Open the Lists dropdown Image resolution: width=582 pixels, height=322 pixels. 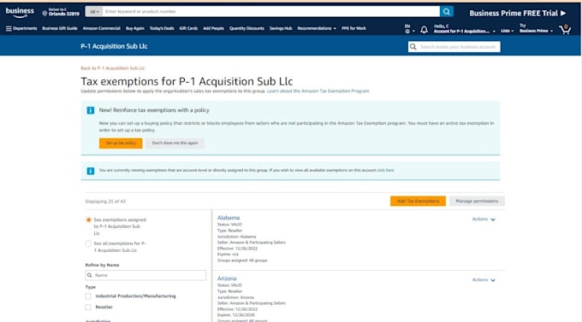(x=507, y=31)
